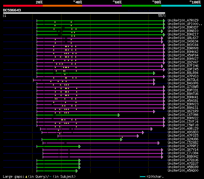The image size is (204, 179).
Task: Select hit UniRef100_B9HV27
Action: click(183, 59)
